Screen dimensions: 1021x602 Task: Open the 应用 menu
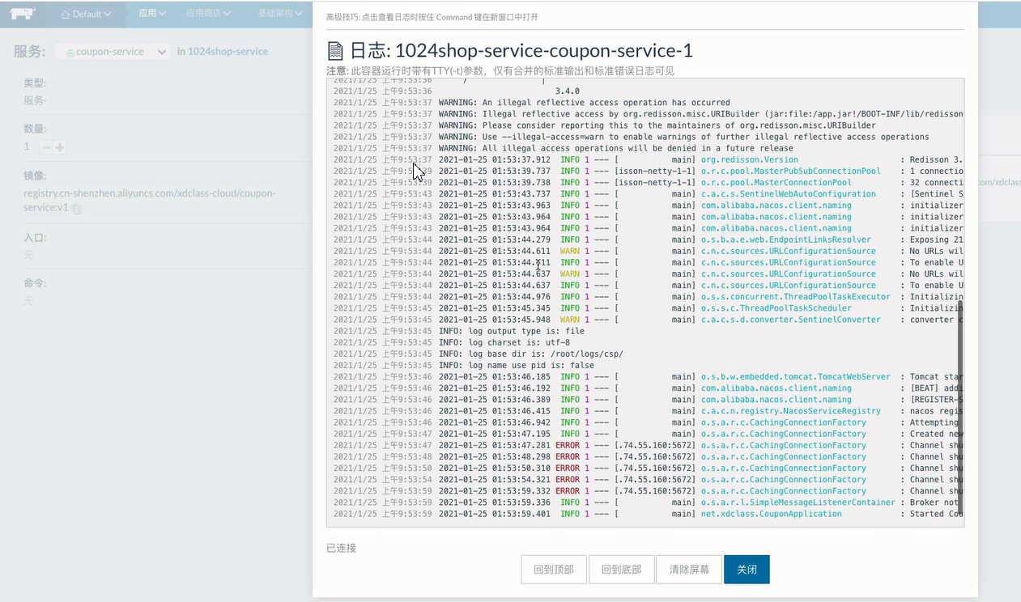pyautogui.click(x=152, y=13)
